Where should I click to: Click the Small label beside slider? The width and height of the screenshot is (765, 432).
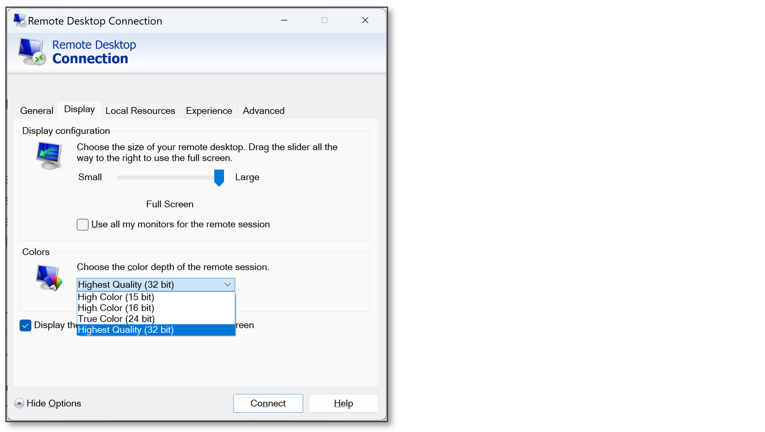[x=90, y=177]
